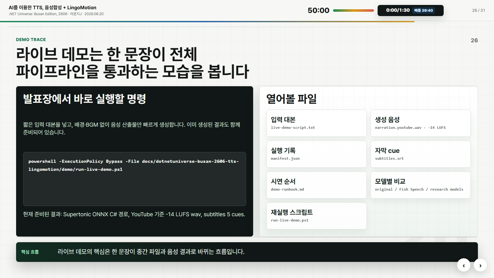Go to the previous slide arrow
The width and height of the screenshot is (494, 278).
tap(464, 265)
